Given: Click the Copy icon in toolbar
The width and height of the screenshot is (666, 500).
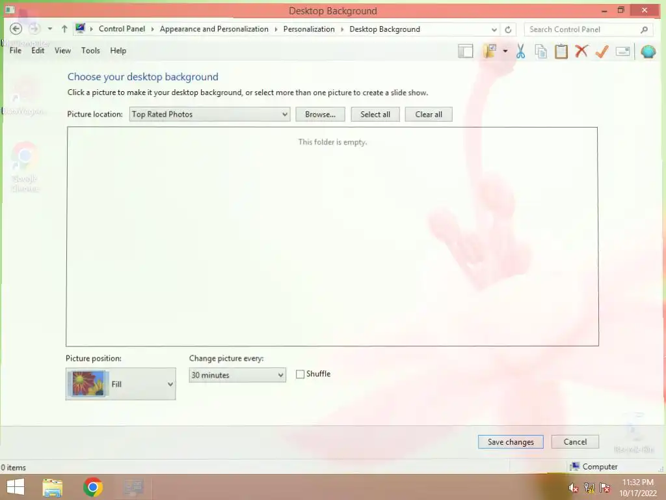Looking at the screenshot, I should pyautogui.click(x=540, y=51).
